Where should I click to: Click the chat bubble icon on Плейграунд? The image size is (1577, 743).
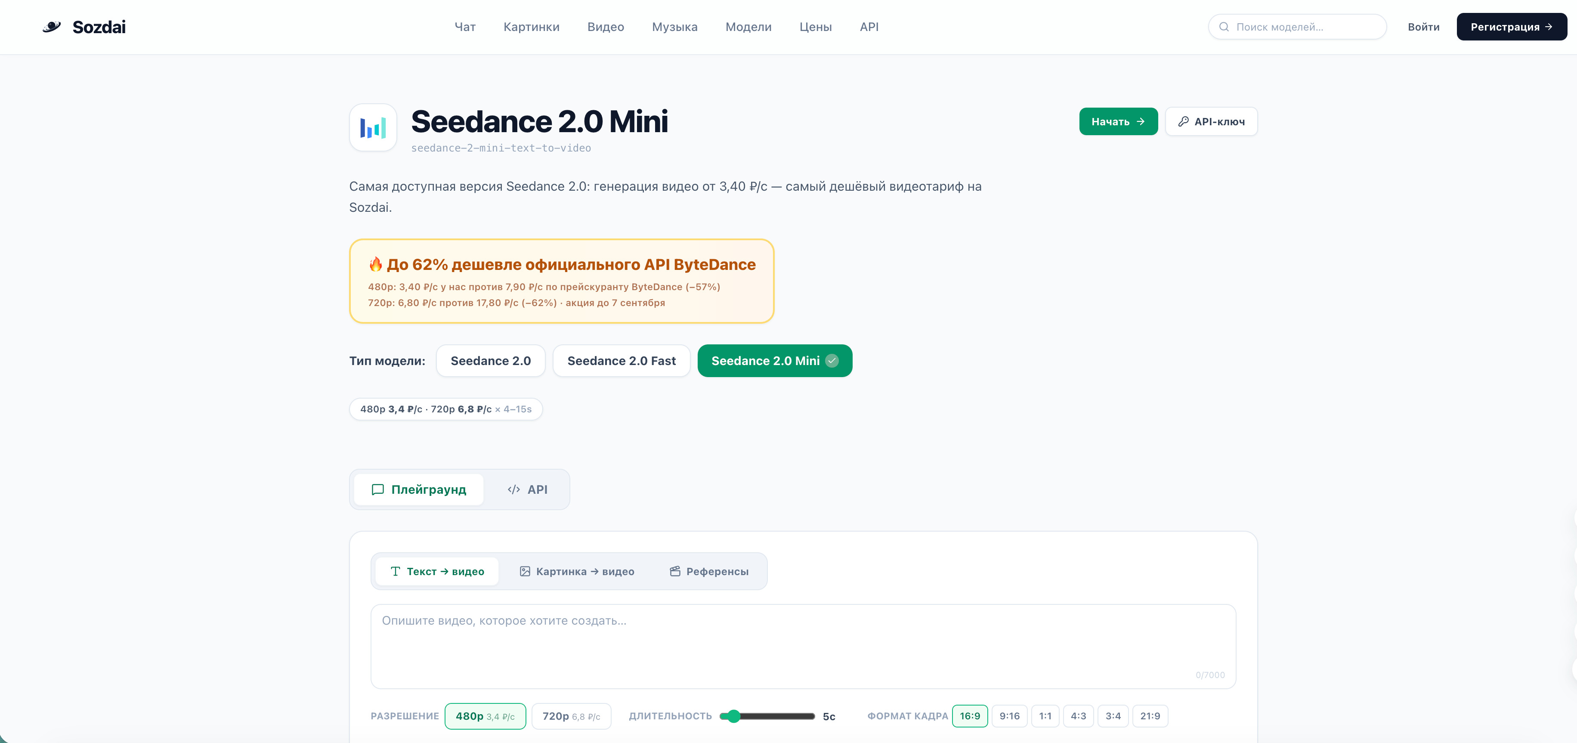pos(378,489)
